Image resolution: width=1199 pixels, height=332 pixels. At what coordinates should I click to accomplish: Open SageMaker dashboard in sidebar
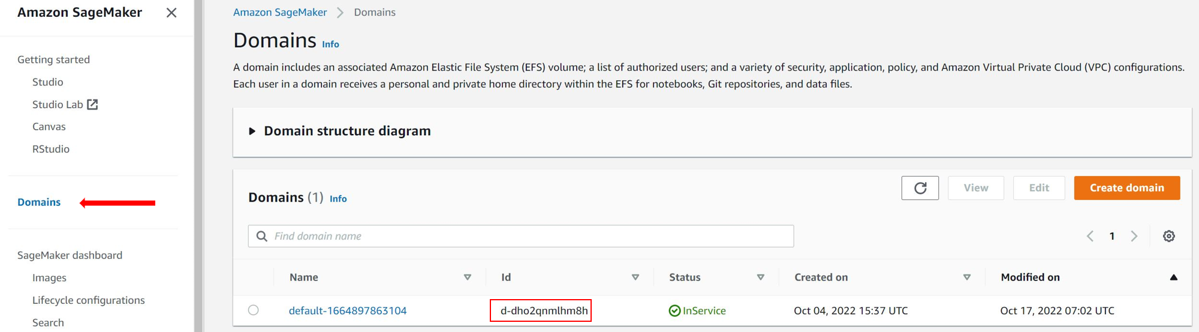[x=70, y=255]
